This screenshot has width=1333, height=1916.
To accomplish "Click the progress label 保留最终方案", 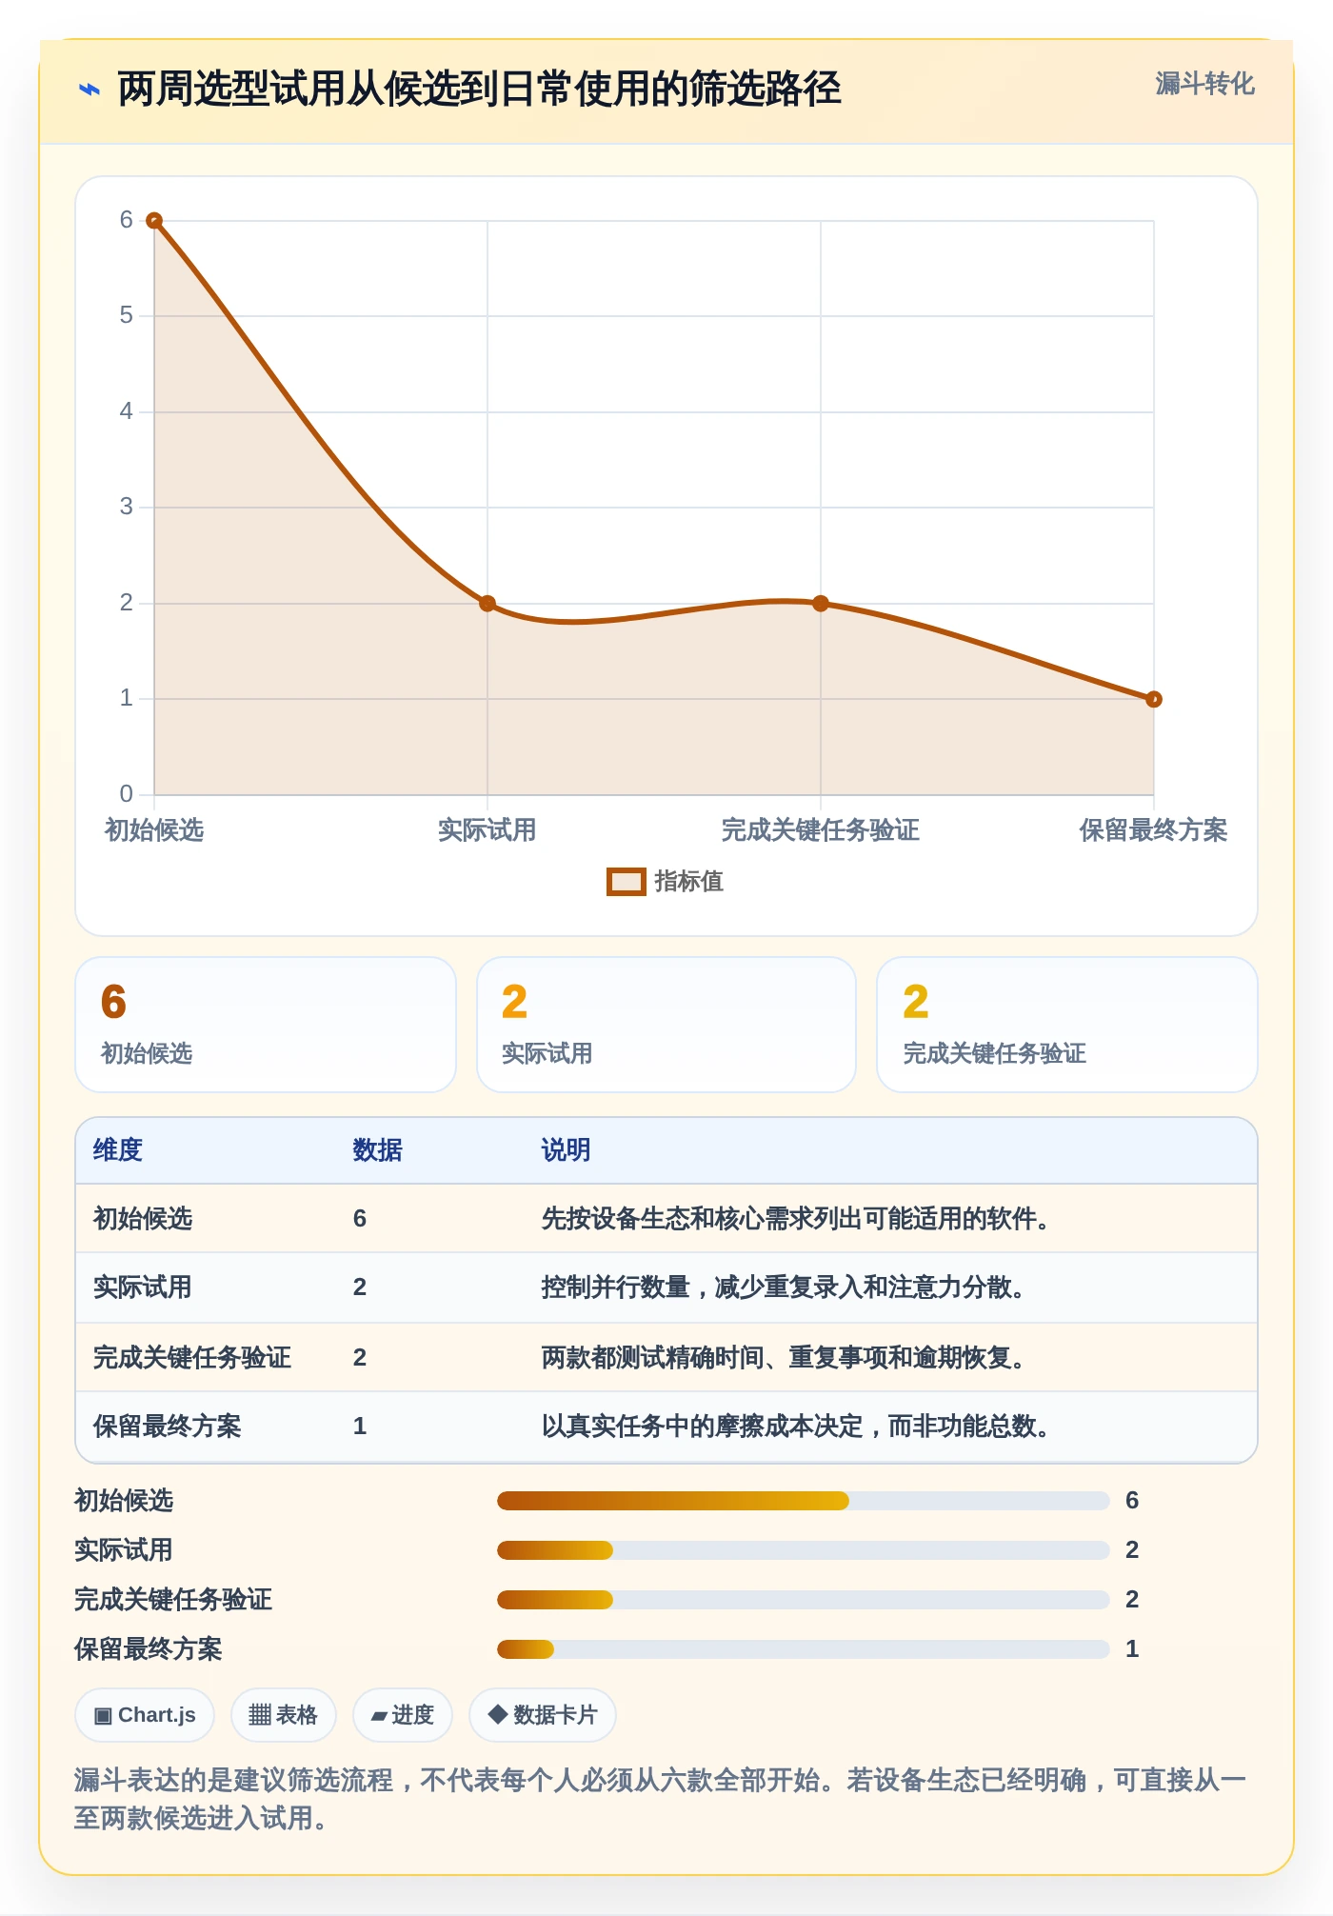I will tap(149, 1649).
